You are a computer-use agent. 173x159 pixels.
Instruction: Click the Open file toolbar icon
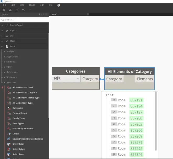10,10
